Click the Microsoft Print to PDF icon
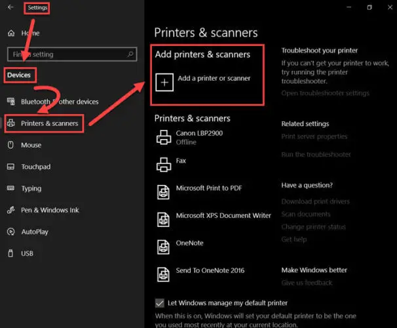 pos(163,192)
